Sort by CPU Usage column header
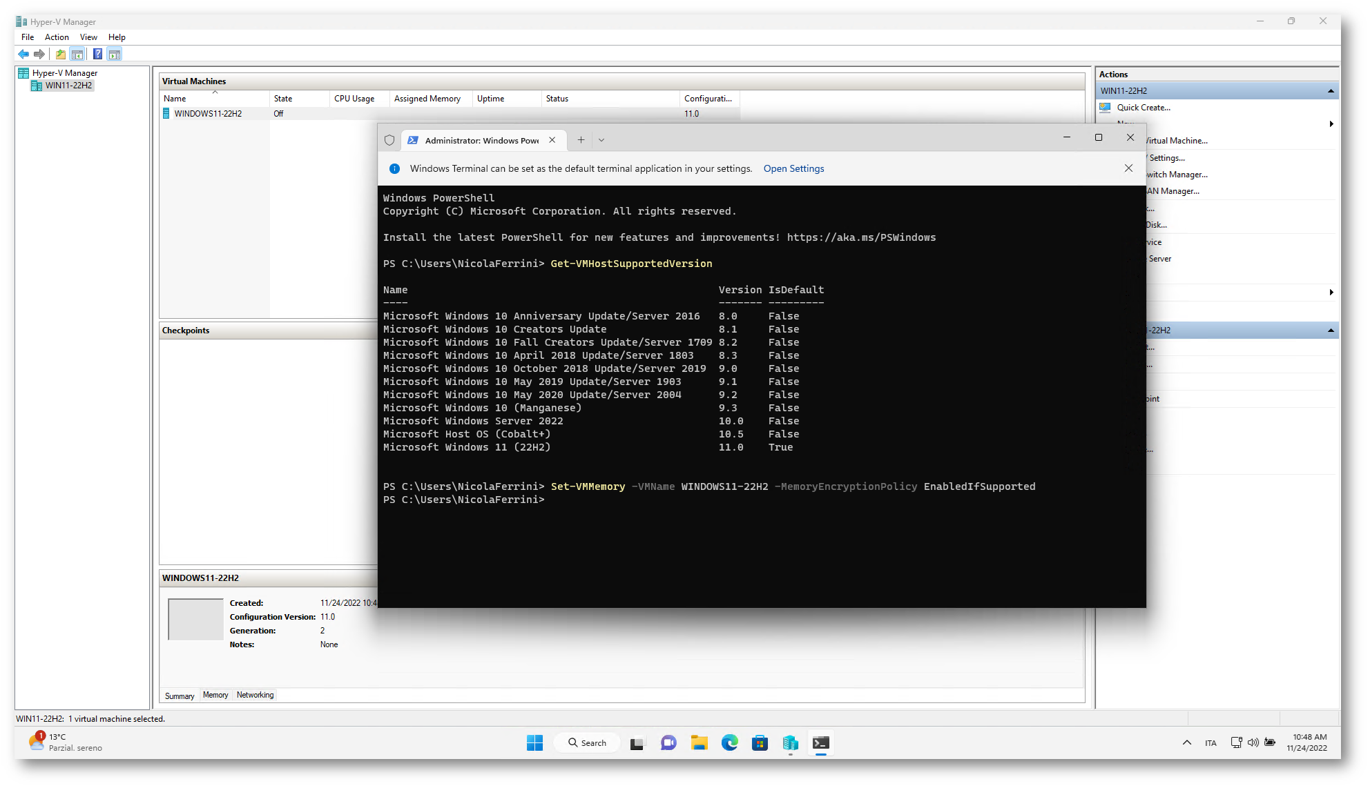 (360, 99)
